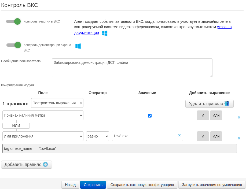This screenshot has width=246, height=189.
Task: Open the указан в документации link
Action: (x=224, y=27)
